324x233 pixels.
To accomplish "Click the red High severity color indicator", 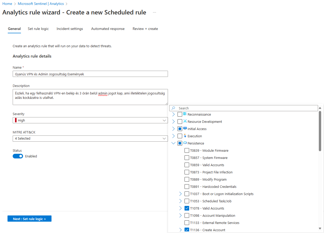I will pyautogui.click(x=16, y=120).
